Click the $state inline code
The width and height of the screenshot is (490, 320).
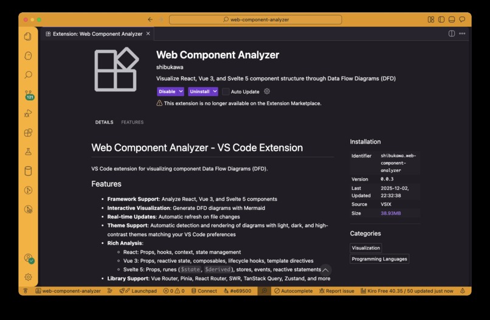pyautogui.click(x=190, y=270)
